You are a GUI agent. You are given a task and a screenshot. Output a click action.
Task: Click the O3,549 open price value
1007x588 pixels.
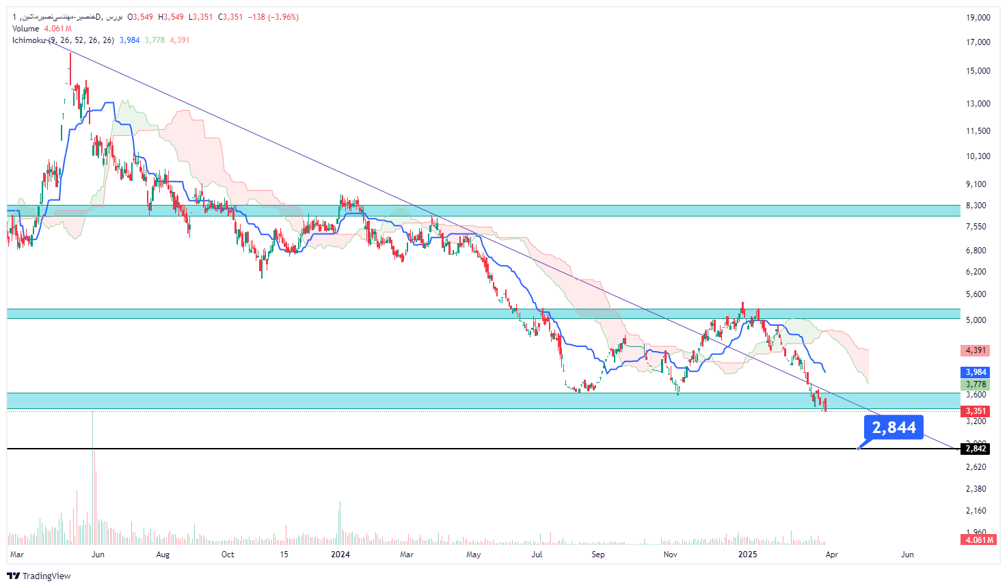point(141,17)
